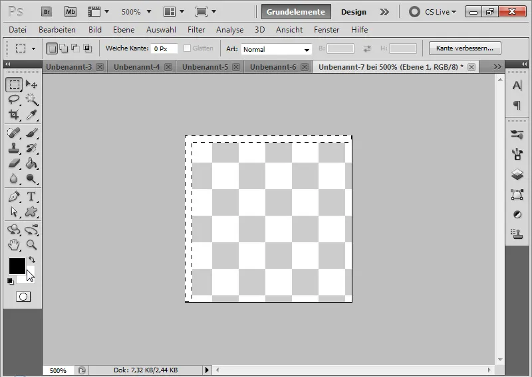Close the Unbenannt-4 tab

point(168,67)
